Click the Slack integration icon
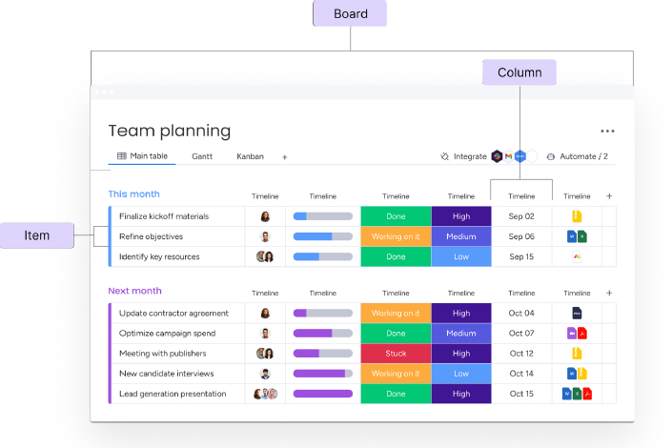 [497, 156]
